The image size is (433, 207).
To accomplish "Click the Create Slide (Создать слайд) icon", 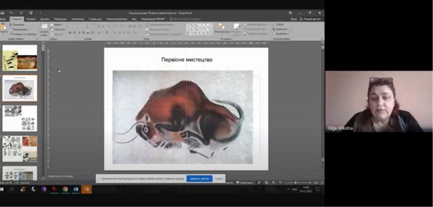I will tap(44, 27).
